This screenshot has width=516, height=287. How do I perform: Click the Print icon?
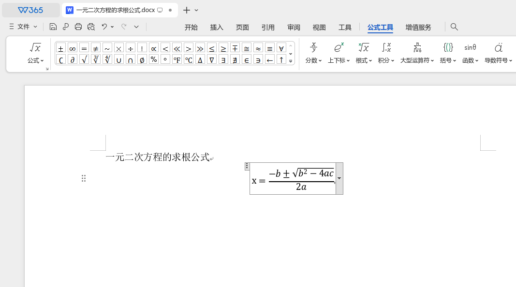pyautogui.click(x=78, y=27)
